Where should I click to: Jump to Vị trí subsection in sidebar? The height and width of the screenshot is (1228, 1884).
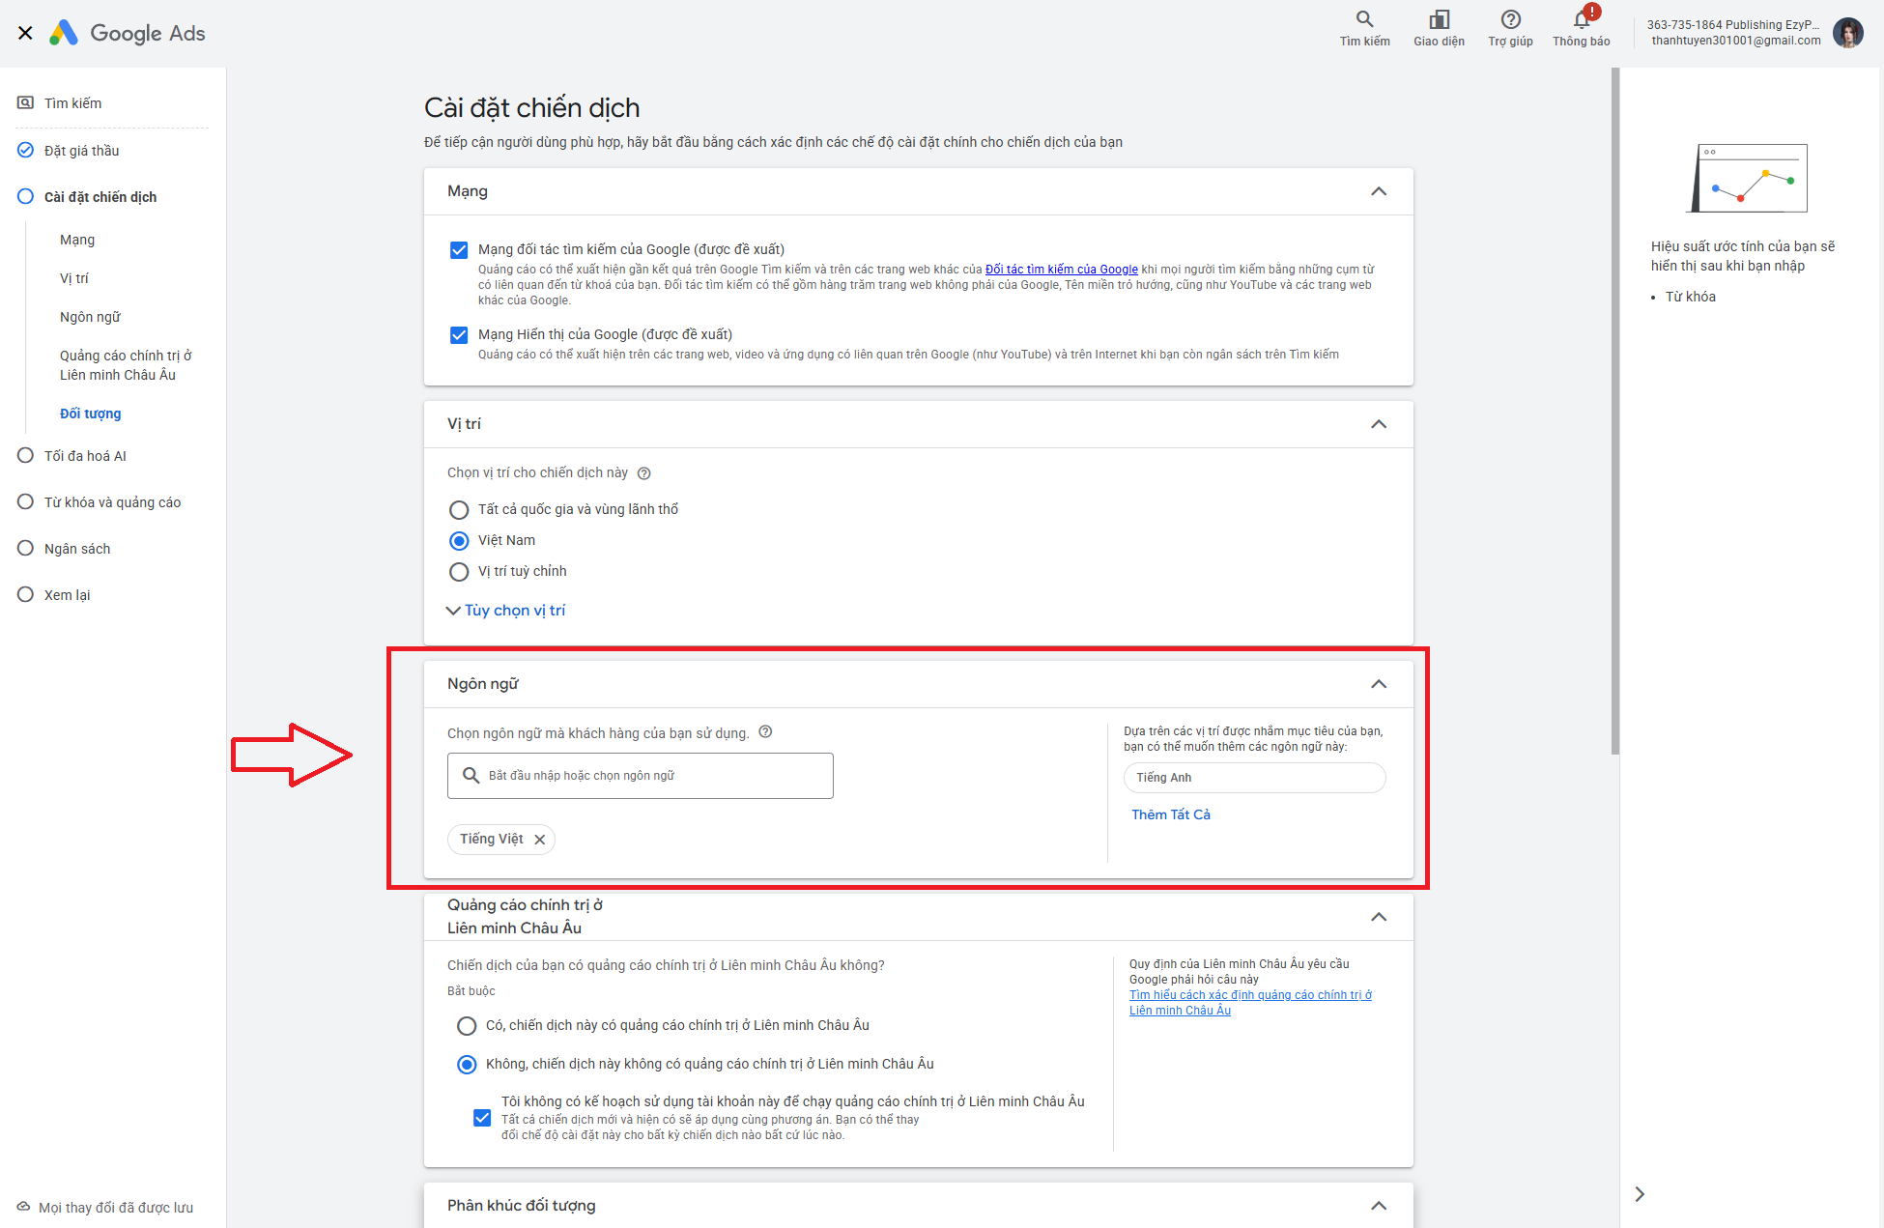point(73,278)
